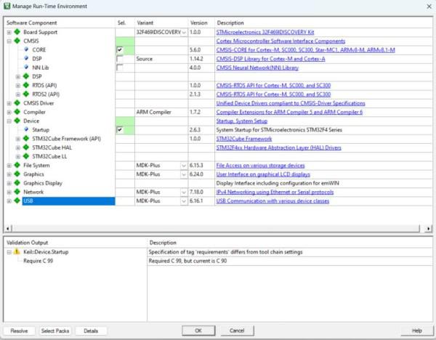Screen dimensions: 436x340
Task: Click the blue component icon beside Startup
Action: [26, 129]
